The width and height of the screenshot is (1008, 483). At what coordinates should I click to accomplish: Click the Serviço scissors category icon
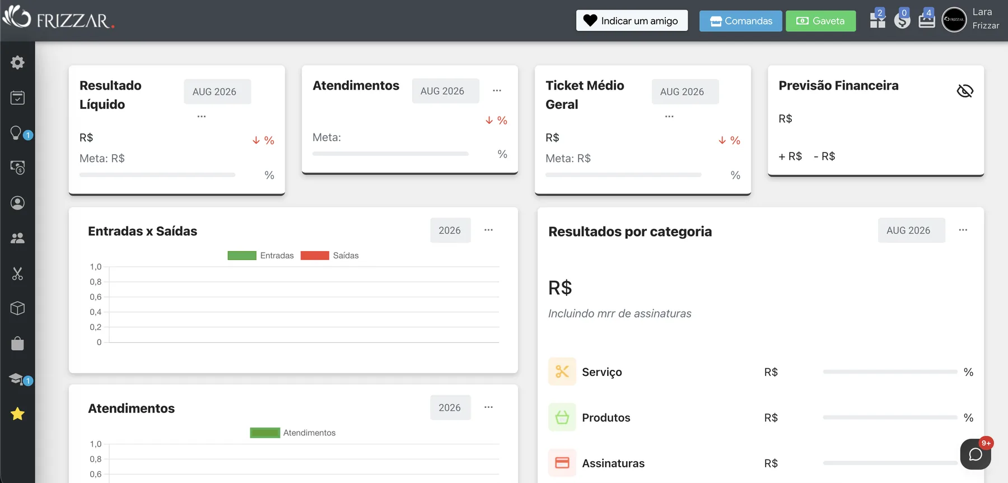(562, 371)
